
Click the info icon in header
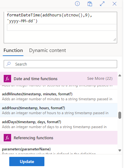(77, 4)
